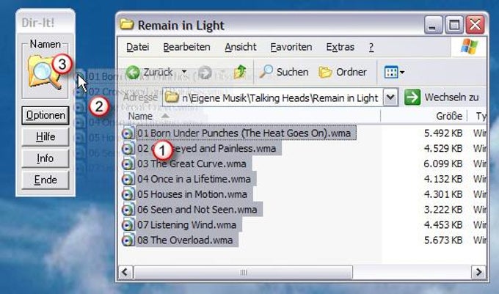Minimize the Remain in Light window
This screenshot has height=294, width=499.
[433, 24]
